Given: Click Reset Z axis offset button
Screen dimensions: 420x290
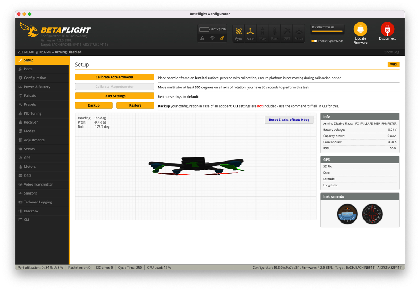Looking at the screenshot, I should (x=289, y=120).
